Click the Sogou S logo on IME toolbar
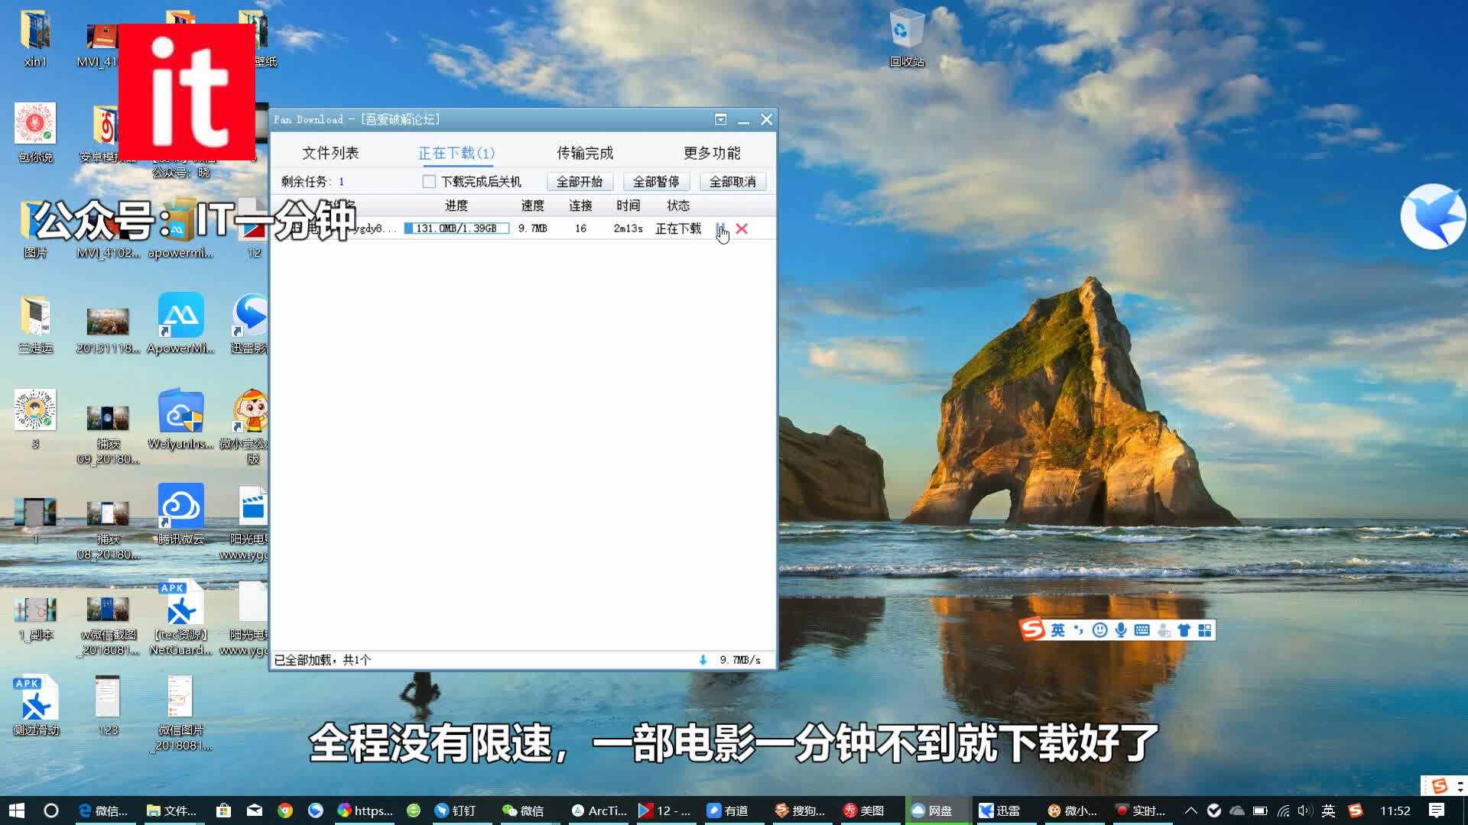Viewport: 1468px width, 825px height. 1033,630
